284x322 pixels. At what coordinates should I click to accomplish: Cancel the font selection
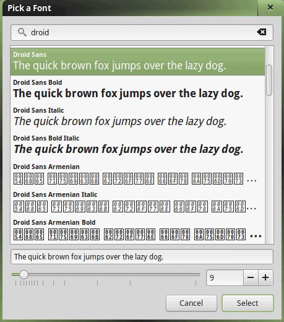[191, 303]
